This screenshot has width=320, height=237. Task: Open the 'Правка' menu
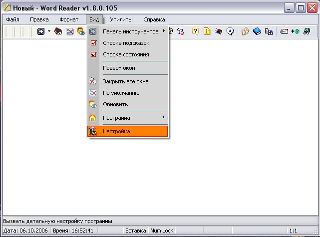click(39, 19)
